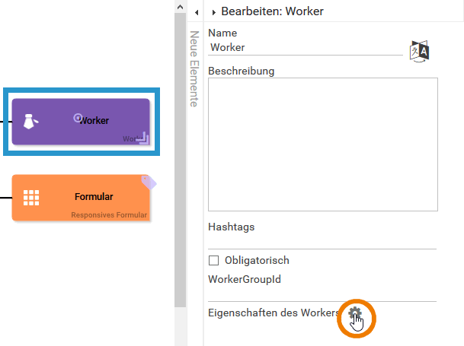Enable the Obligatorisch checkbox
464x346 pixels.
point(213,261)
